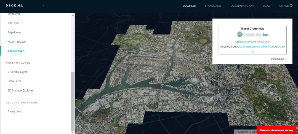The image size is (298, 134).
Task: Open the EXAMPLES nav item
Action: (x=189, y=6)
